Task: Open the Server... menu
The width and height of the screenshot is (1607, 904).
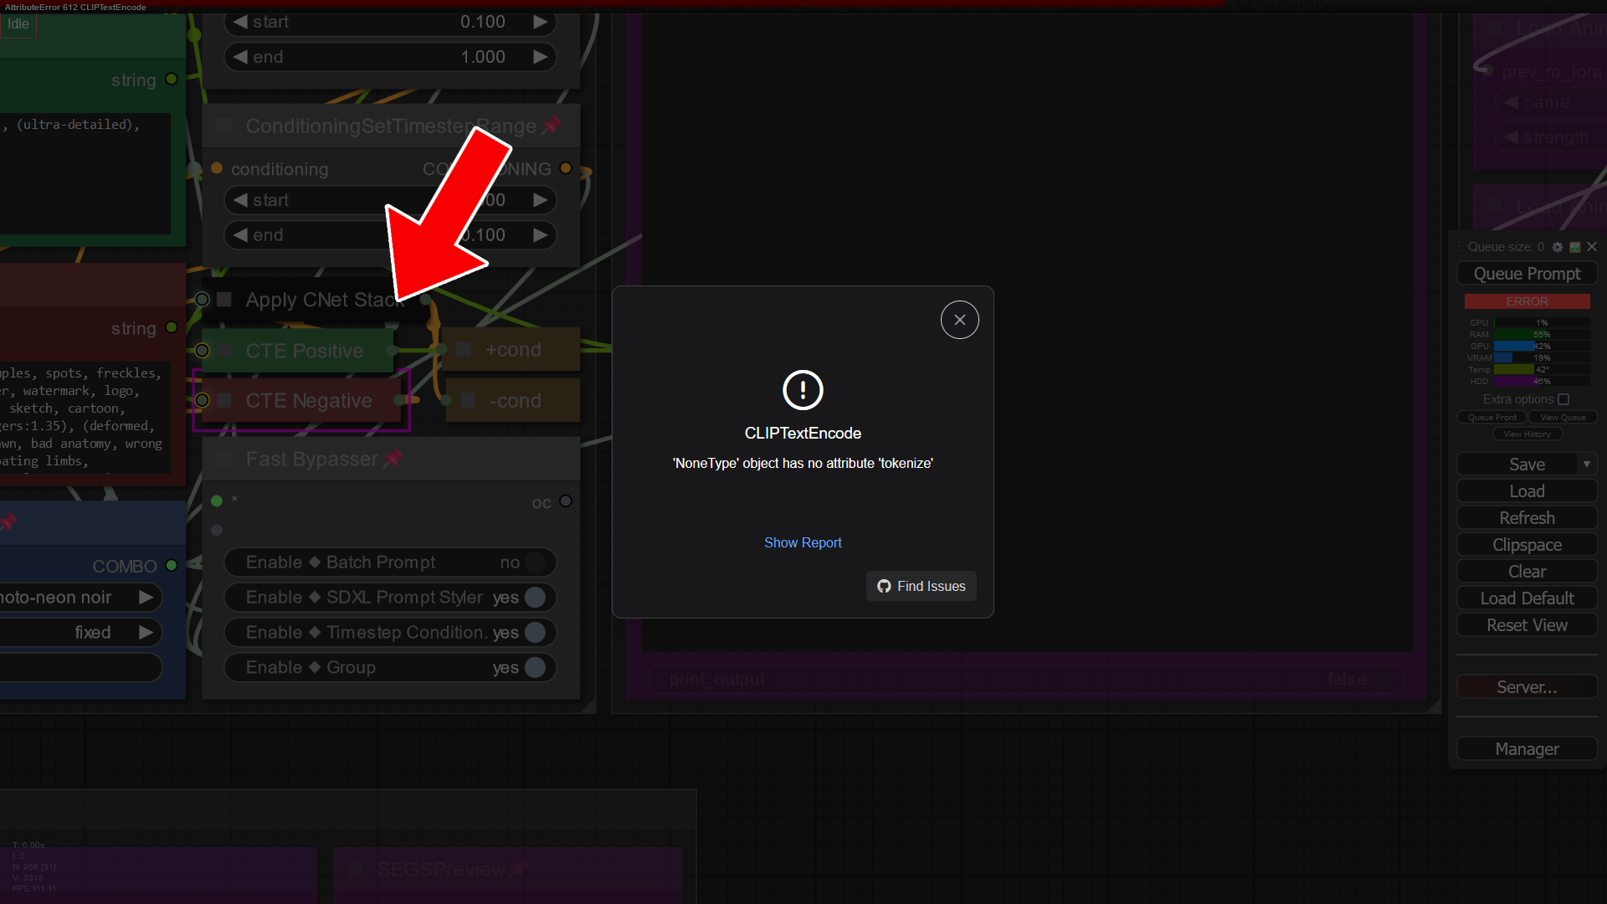Action: tap(1527, 687)
